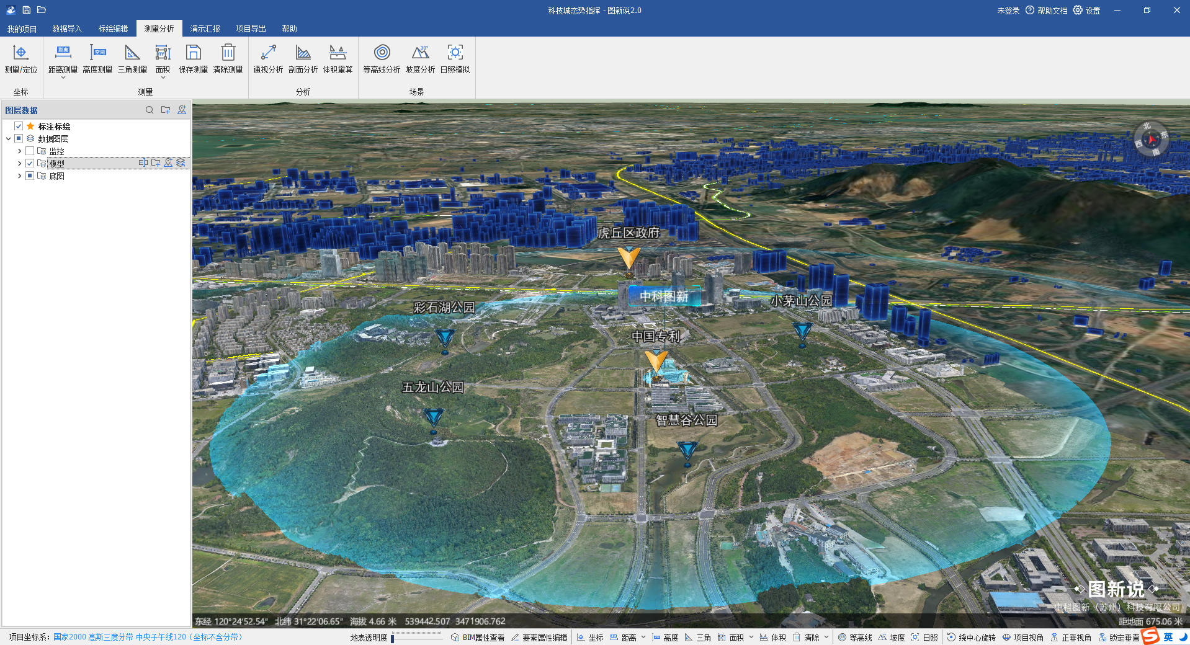1190x645 pixels.
Task: Choose the 三角测量 triangle measurement tool
Action: coord(132,59)
